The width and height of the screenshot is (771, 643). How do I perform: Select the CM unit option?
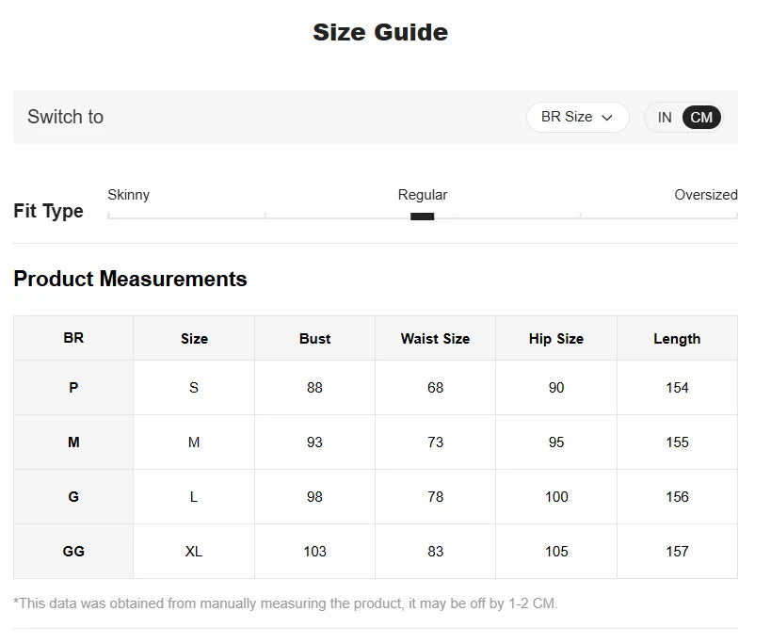[x=701, y=118]
